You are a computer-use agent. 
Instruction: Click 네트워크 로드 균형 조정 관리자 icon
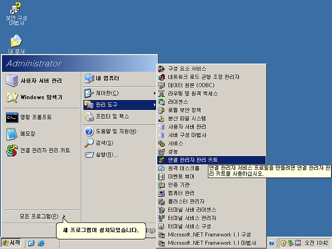click(x=161, y=77)
